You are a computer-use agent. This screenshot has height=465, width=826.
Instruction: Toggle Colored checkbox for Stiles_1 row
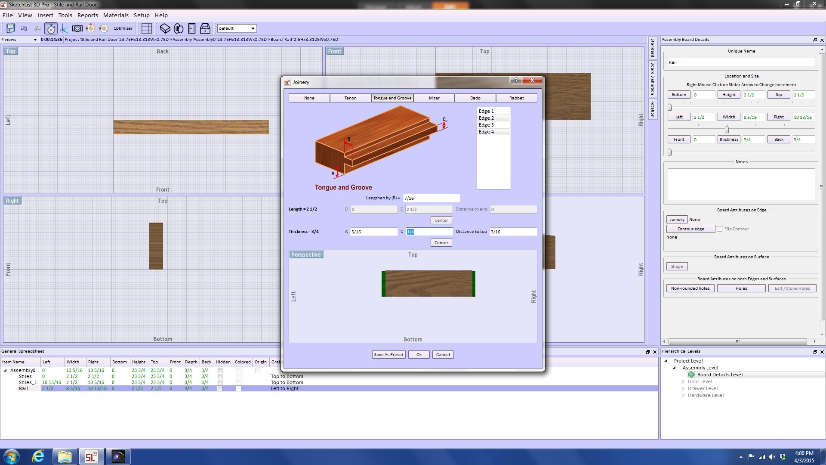[x=238, y=382]
